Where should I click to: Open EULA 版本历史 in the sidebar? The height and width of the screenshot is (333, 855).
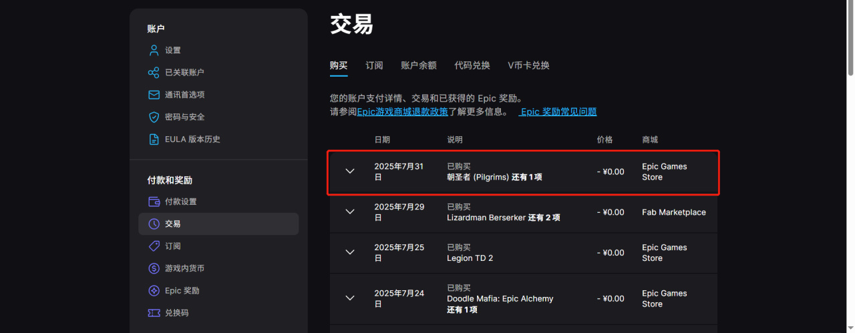[x=192, y=139]
